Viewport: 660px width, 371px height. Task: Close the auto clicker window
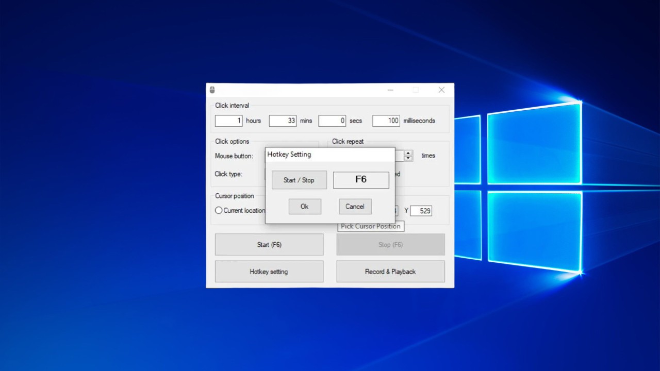tap(441, 90)
